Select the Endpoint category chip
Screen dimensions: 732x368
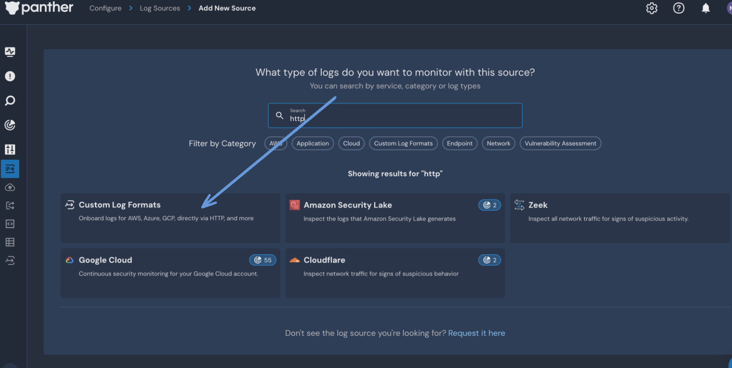point(459,143)
